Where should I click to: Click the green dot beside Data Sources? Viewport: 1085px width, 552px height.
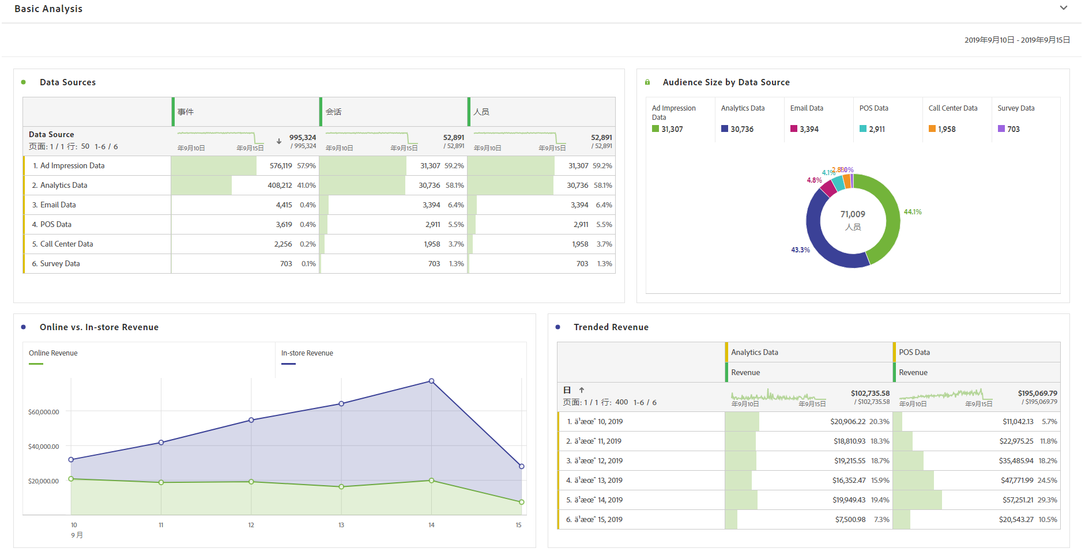pyautogui.click(x=24, y=82)
